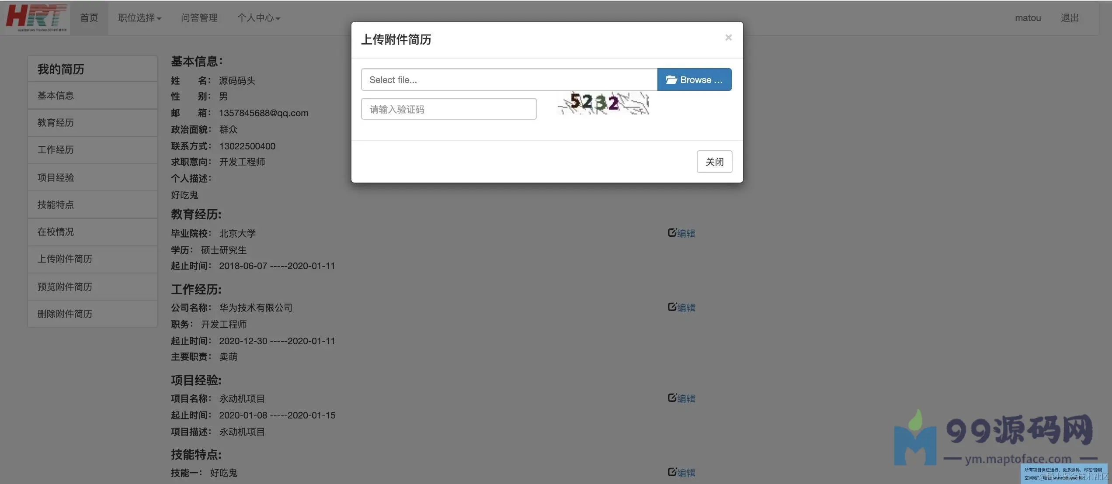This screenshot has width=1112, height=484.
Task: Expand 职位选择 dropdown menu
Action: coord(139,18)
